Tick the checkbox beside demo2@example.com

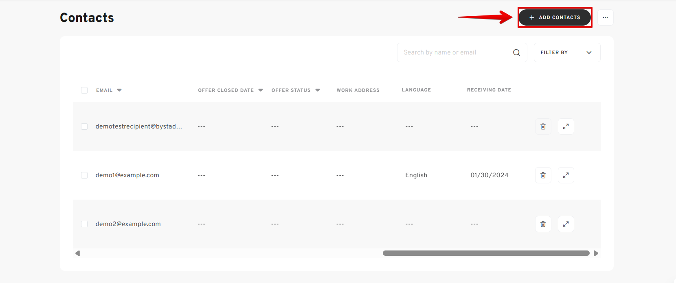84,224
